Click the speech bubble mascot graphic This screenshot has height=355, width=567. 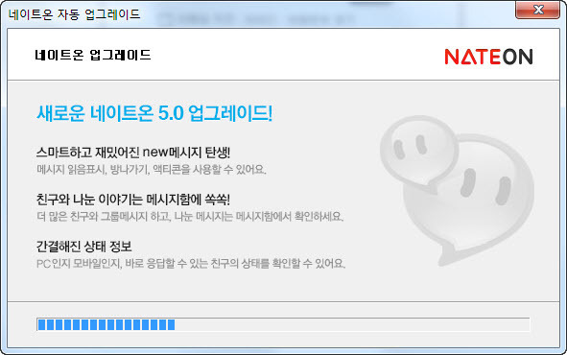point(457,191)
